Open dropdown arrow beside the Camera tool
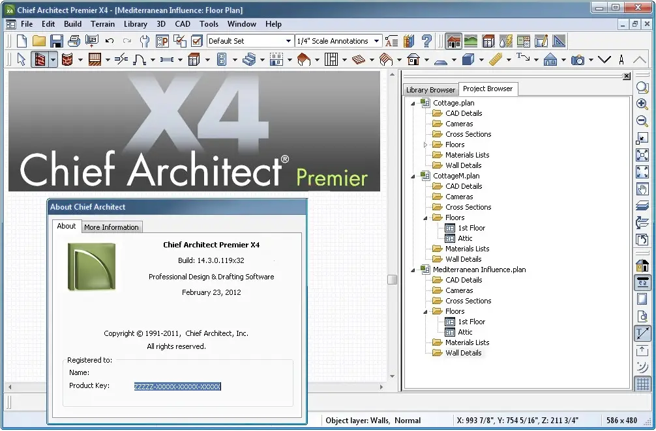The height and width of the screenshot is (431, 656). pos(591,60)
